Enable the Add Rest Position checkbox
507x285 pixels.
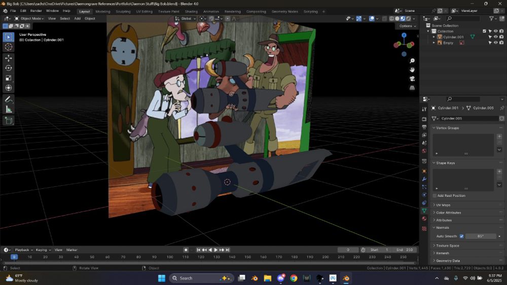coord(434,195)
